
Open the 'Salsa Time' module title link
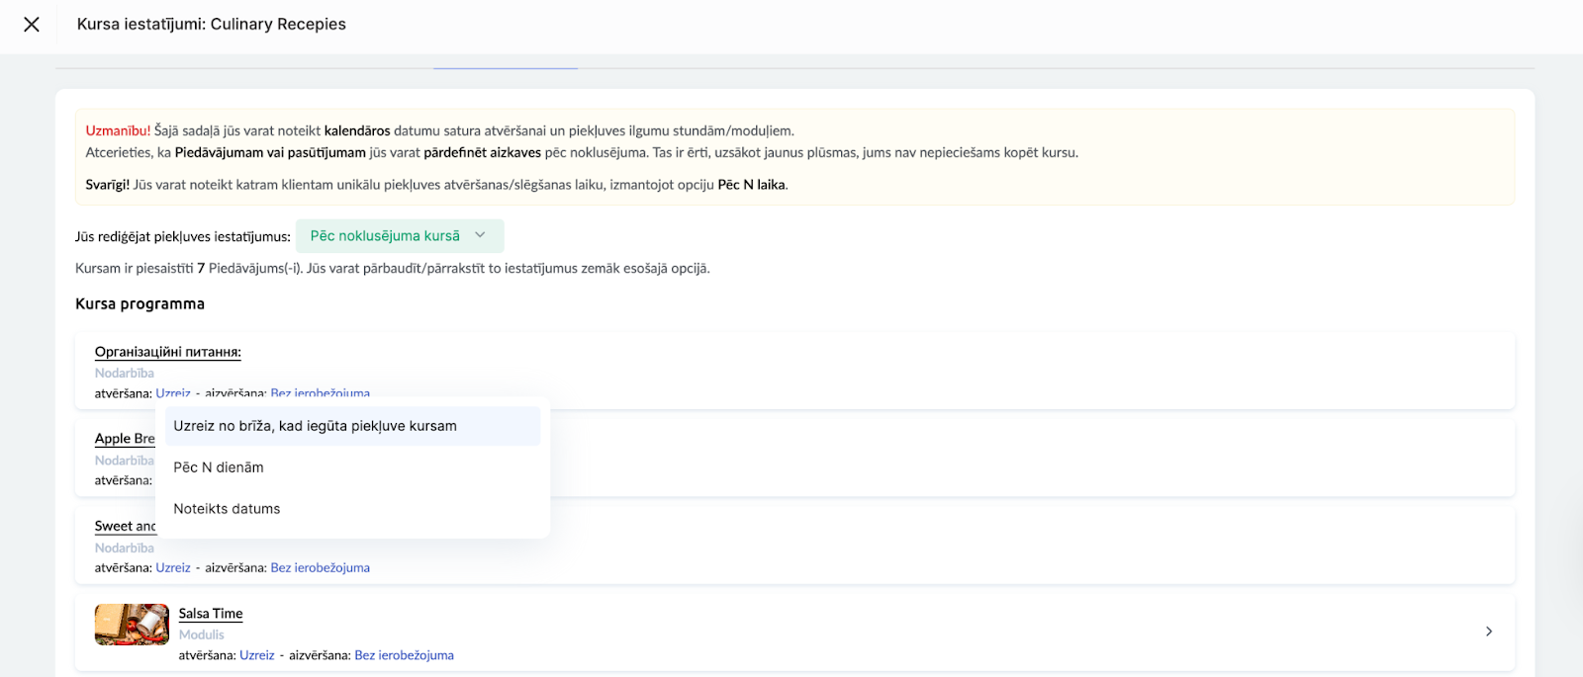[x=211, y=614]
